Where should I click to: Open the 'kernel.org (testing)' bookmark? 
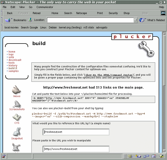click(70, 27)
